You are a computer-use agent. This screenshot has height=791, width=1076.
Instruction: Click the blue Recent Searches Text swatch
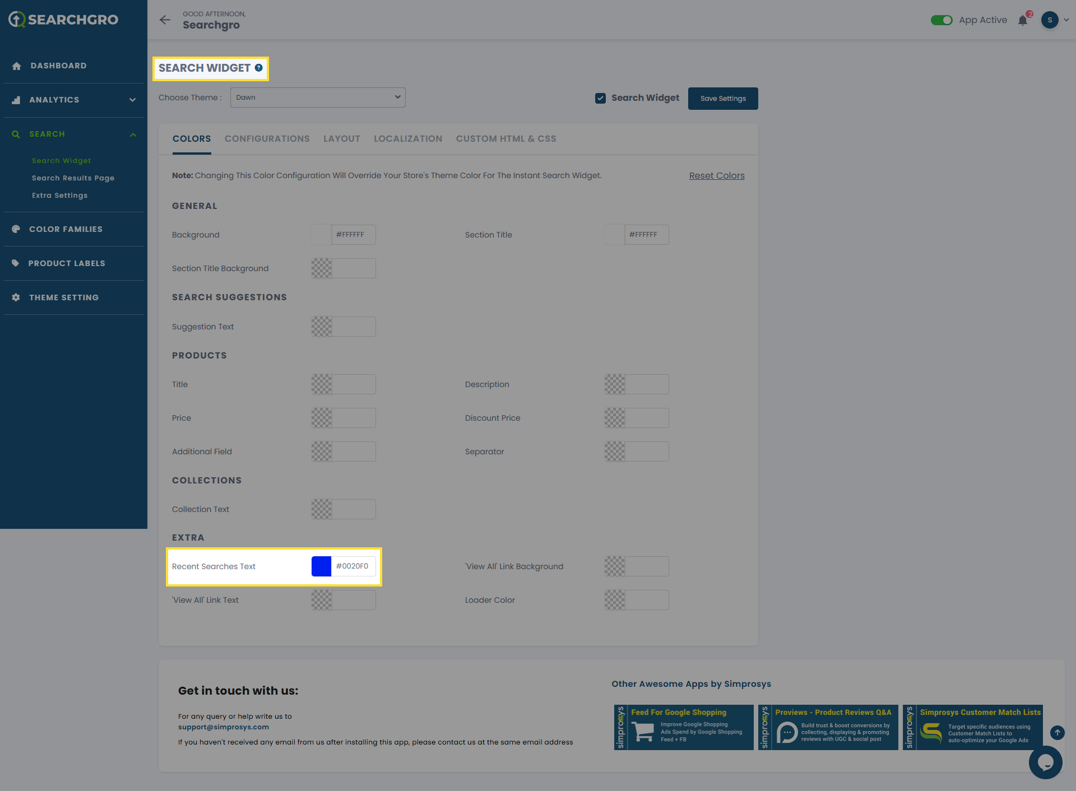click(x=321, y=566)
